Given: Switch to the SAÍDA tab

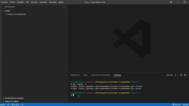Looking at the screenshot, I should [x=85, y=75].
